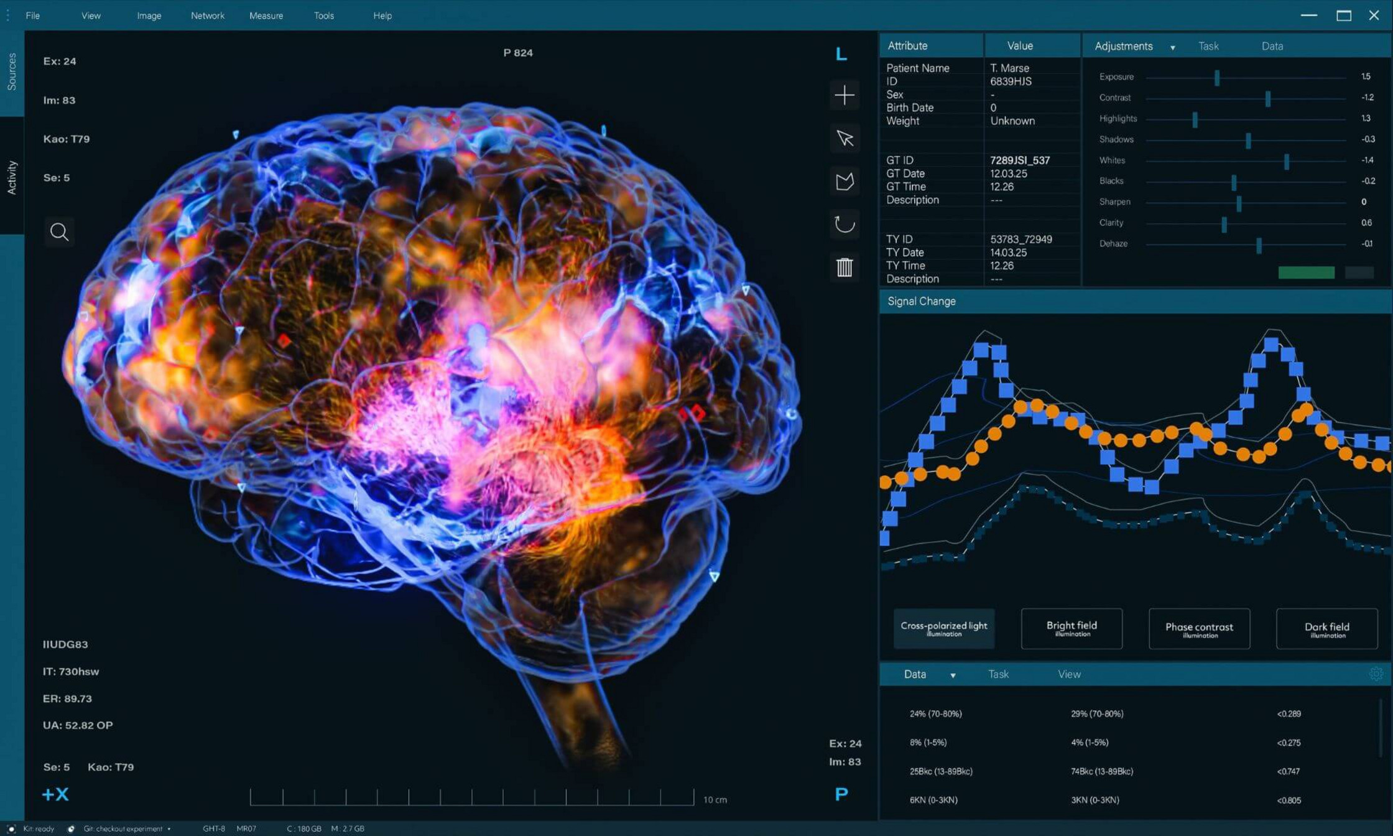Screen dimensions: 1393x836
Task: Click the trash delete icon
Action: (845, 267)
